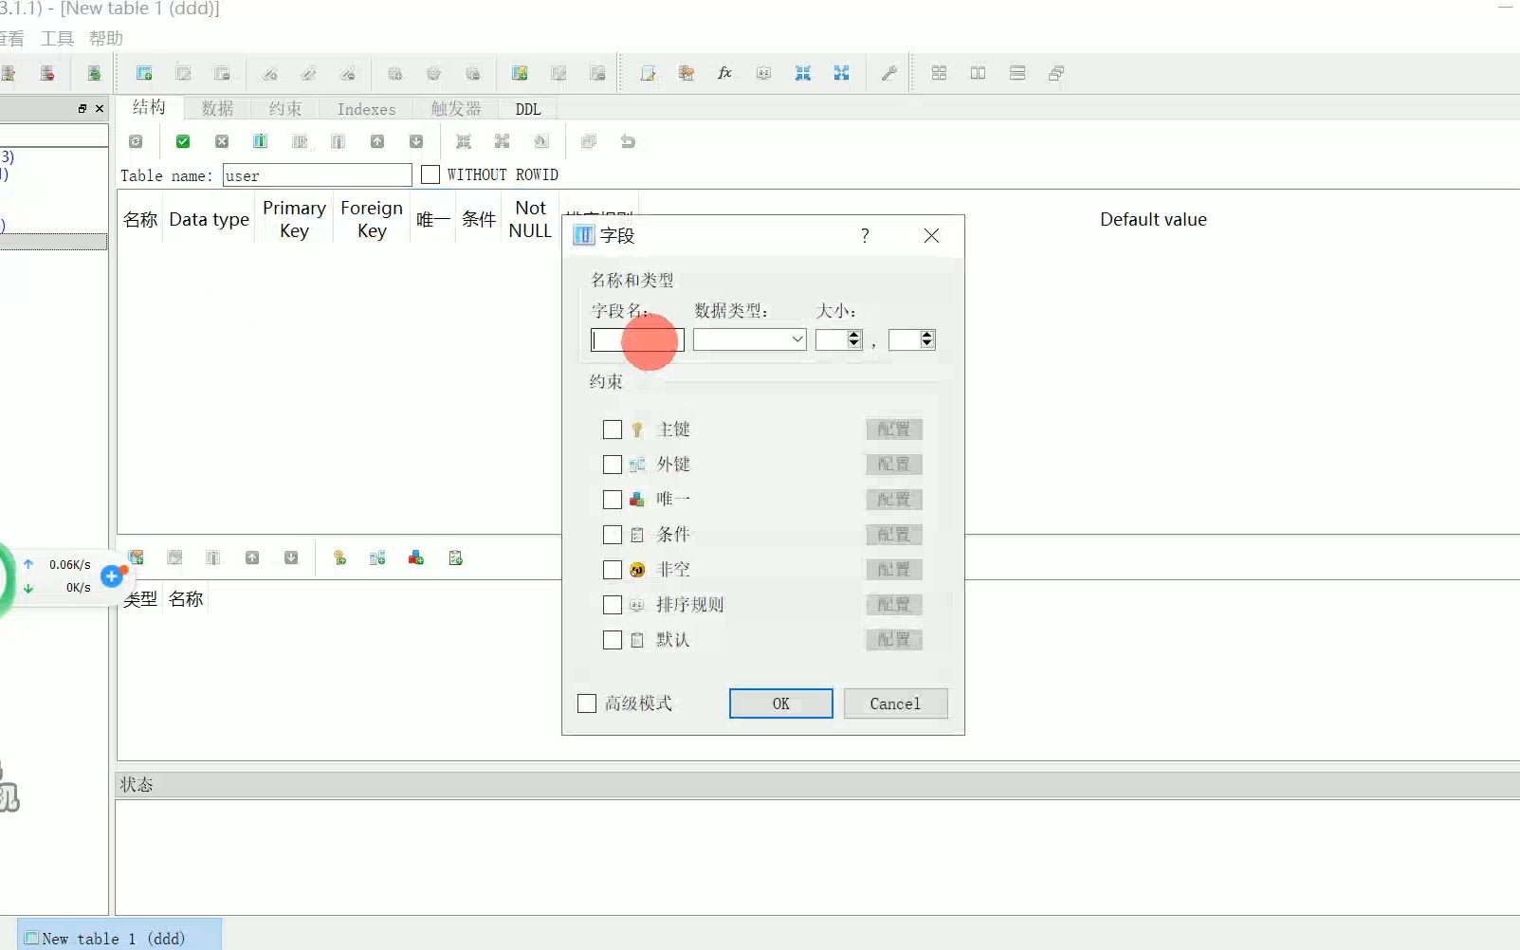
Task: Click the 配置 button beside 默认
Action: point(894,640)
